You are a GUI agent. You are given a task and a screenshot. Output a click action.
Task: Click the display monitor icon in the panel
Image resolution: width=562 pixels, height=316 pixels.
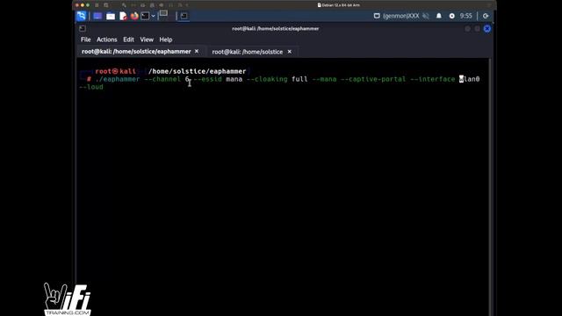(377, 16)
